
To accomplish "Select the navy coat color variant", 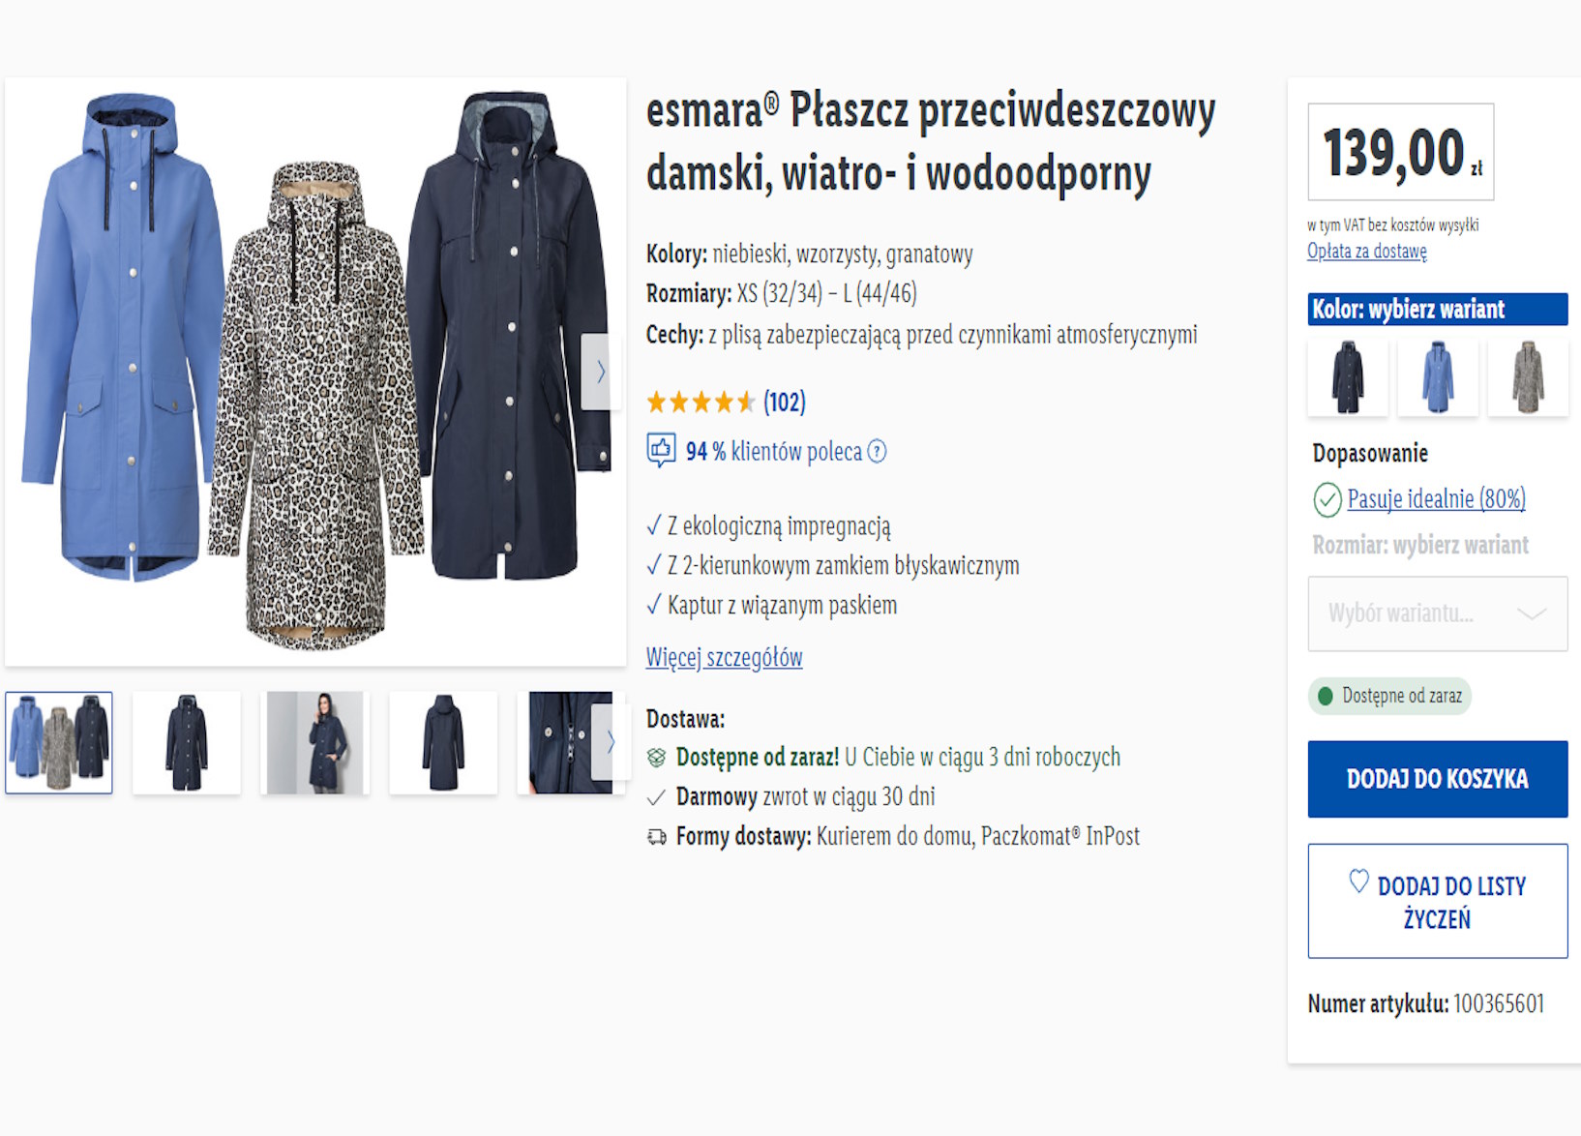I will [1347, 377].
